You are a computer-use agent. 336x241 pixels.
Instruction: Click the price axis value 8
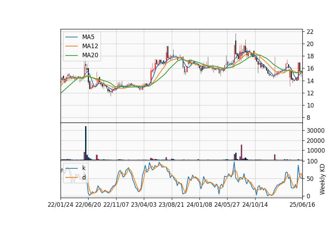click(x=308, y=118)
